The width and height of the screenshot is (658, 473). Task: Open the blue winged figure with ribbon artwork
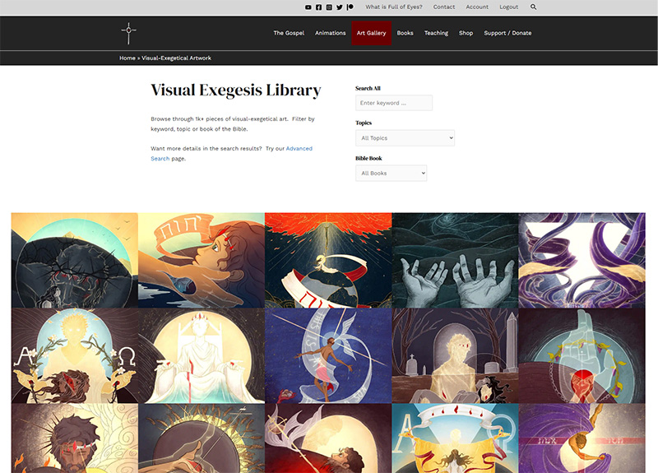[x=328, y=356]
